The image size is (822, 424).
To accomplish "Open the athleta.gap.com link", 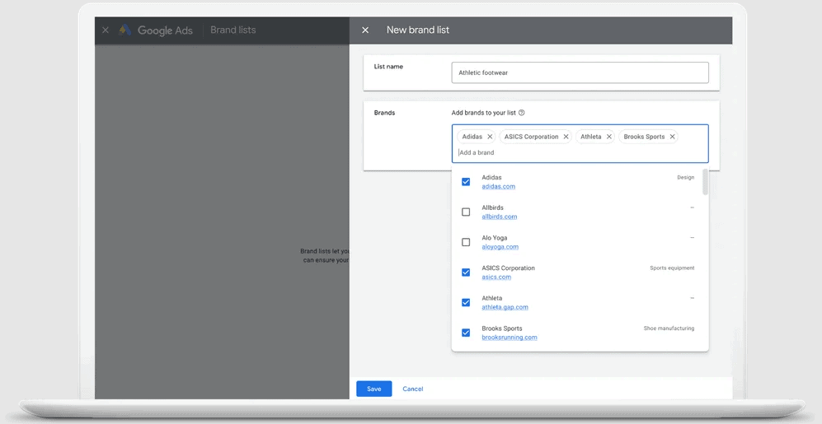I will tap(505, 307).
